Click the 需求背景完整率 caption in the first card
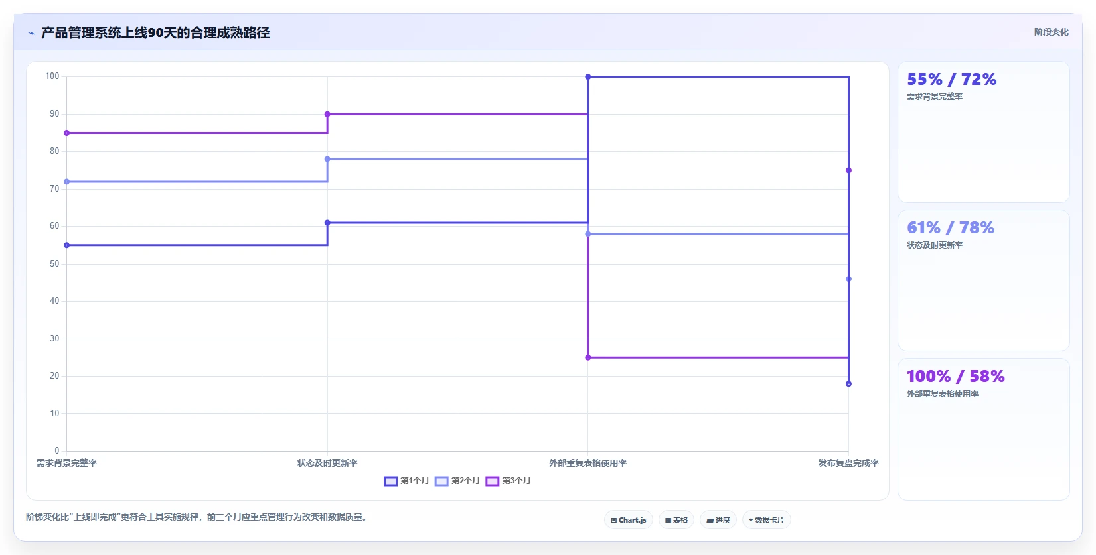 (x=935, y=97)
